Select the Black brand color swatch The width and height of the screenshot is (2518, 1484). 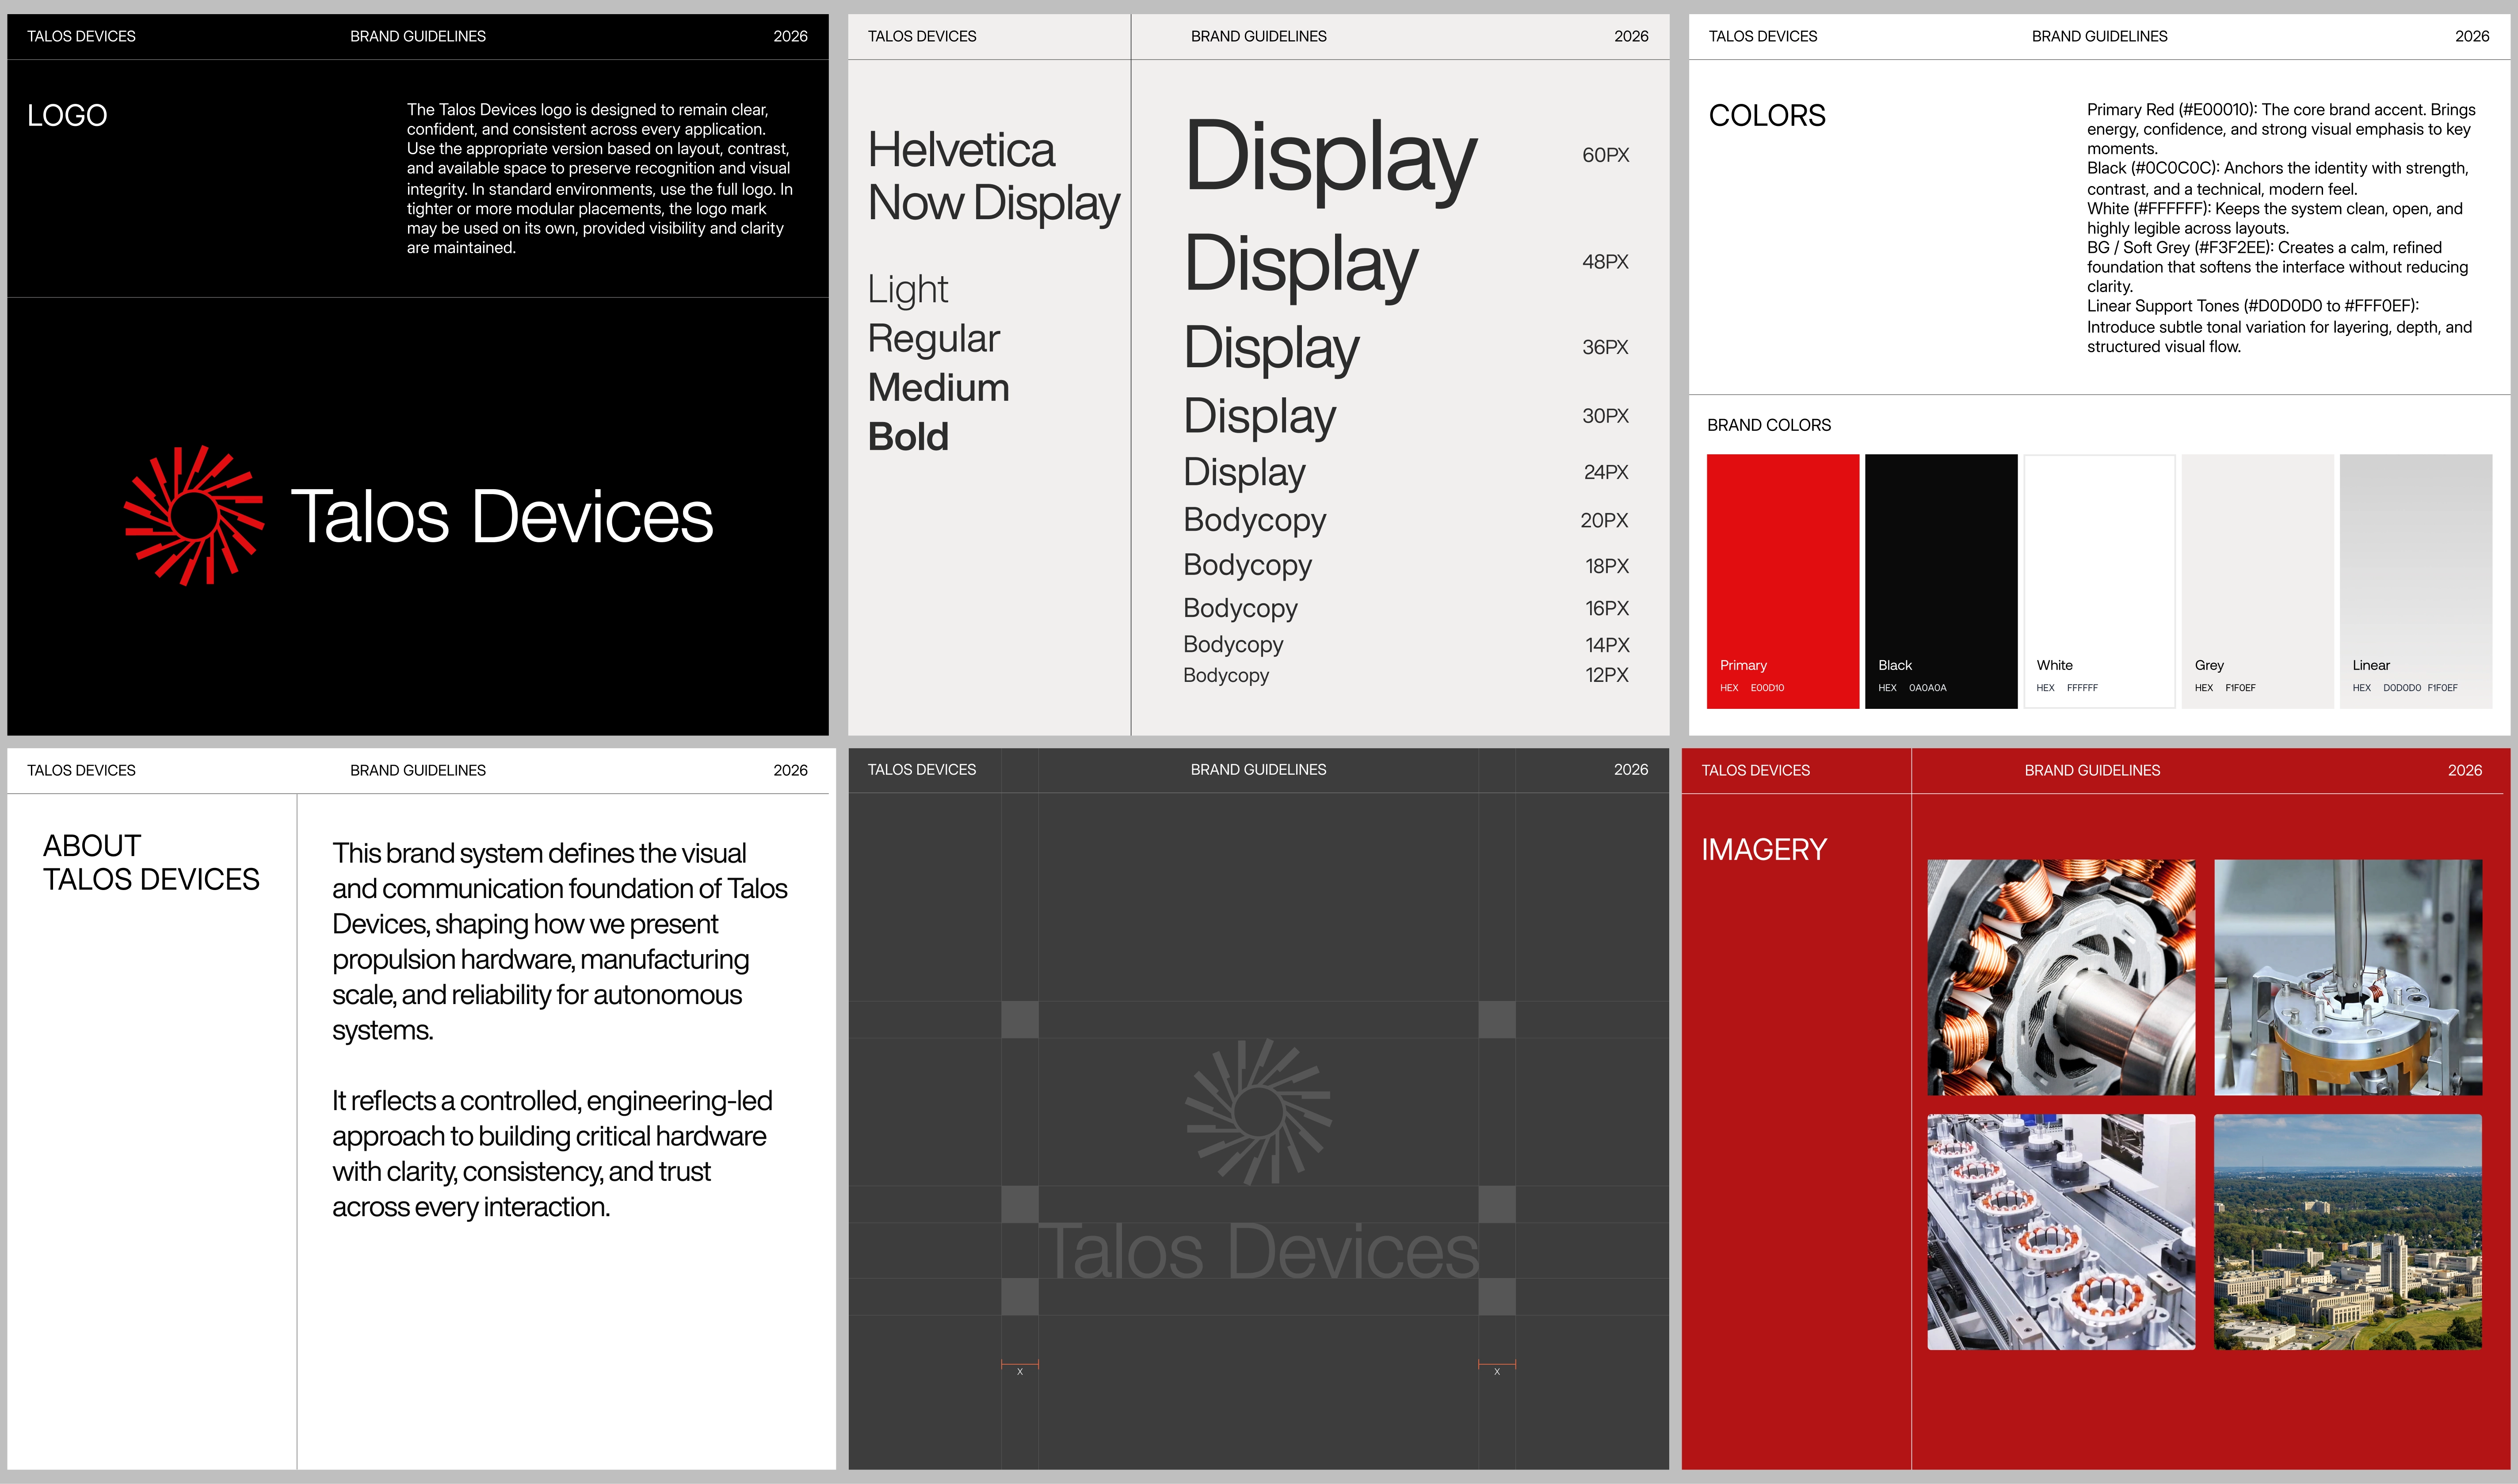pos(1941,581)
